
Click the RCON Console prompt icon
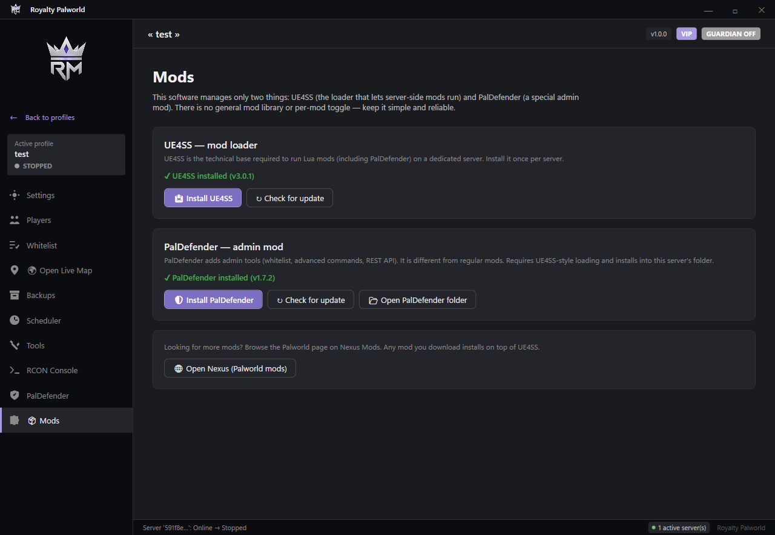point(15,370)
